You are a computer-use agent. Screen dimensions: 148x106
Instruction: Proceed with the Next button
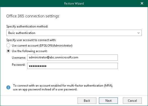[108, 101]
